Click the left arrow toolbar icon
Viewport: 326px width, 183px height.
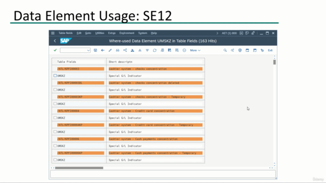pyautogui.click(x=103, y=50)
